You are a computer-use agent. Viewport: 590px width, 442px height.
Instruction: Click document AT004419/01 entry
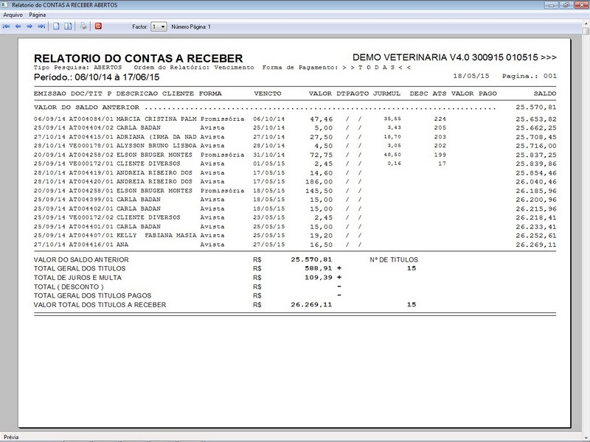[91, 173]
